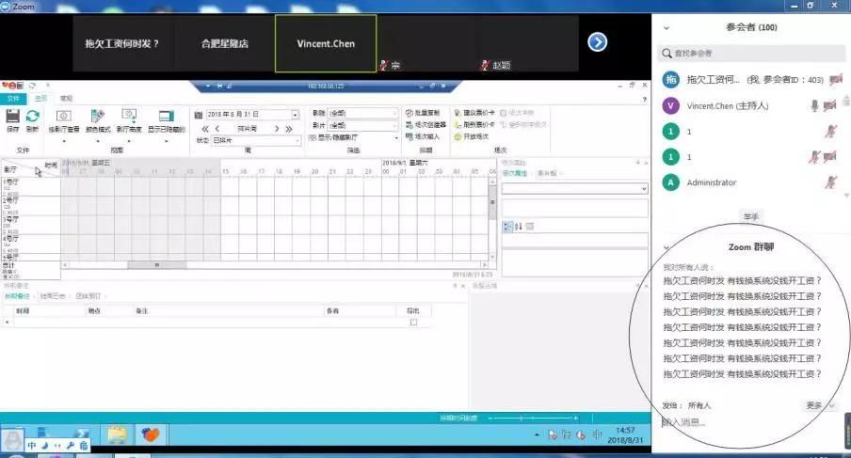
Task: Collapse the participants (参会者) panel chevron
Action: click(666, 27)
